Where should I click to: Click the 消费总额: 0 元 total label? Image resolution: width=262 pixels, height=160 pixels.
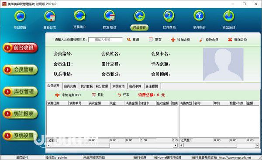[152, 95]
